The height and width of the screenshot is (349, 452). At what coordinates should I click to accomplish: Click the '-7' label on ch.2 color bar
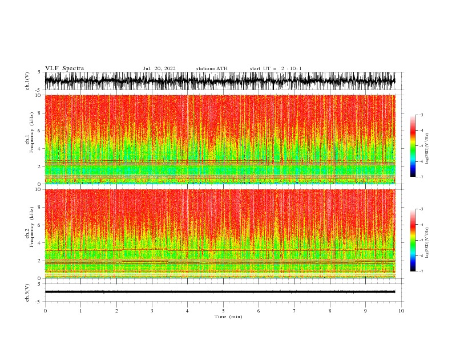tap(421, 271)
